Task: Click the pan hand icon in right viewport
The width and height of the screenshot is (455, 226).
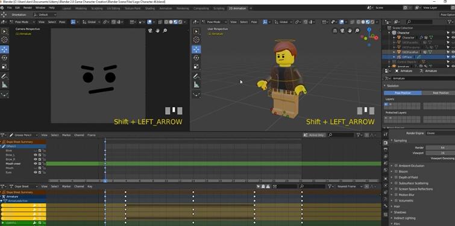Action: [350, 31]
